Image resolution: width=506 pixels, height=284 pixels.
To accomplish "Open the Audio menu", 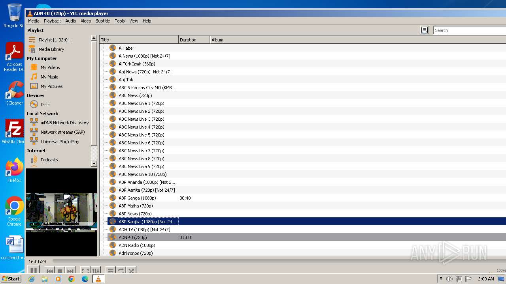I will coord(71,21).
